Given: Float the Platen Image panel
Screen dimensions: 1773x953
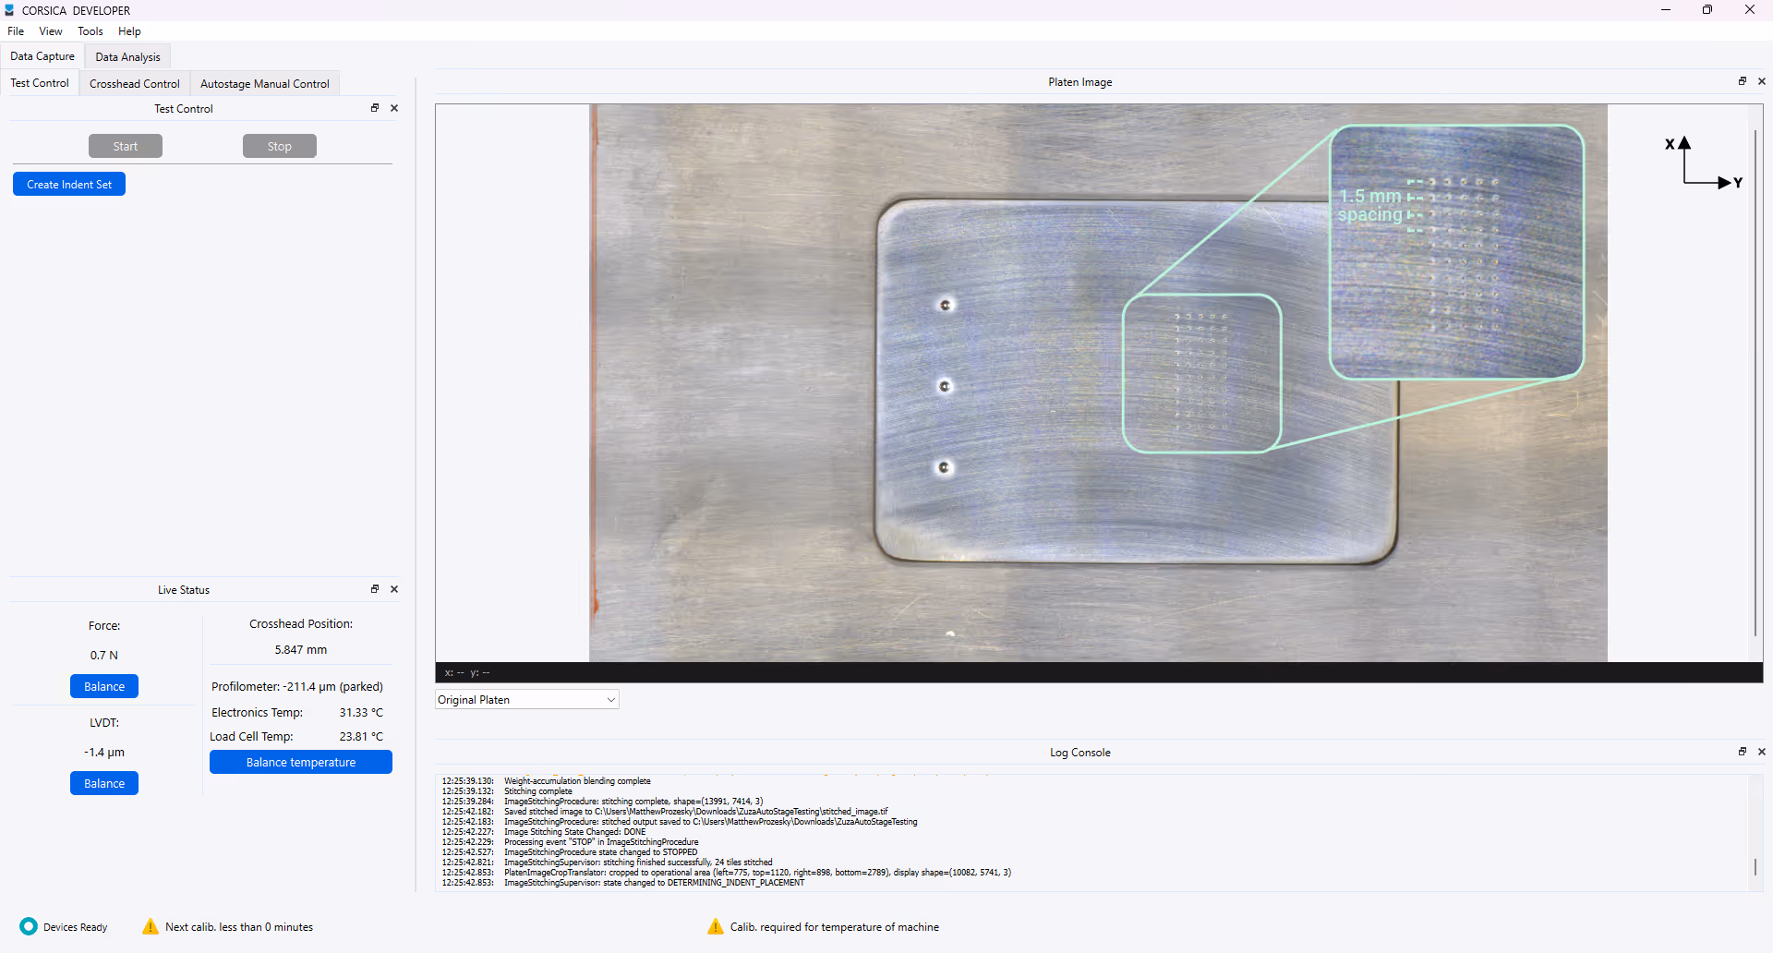Looking at the screenshot, I should point(1743,81).
